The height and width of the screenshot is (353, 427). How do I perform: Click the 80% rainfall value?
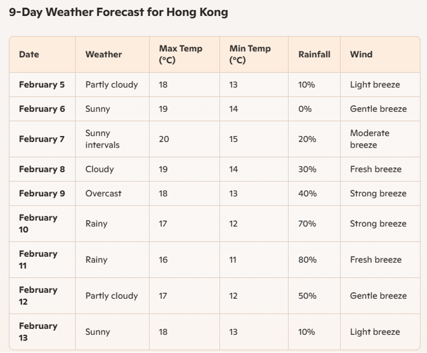[307, 260]
